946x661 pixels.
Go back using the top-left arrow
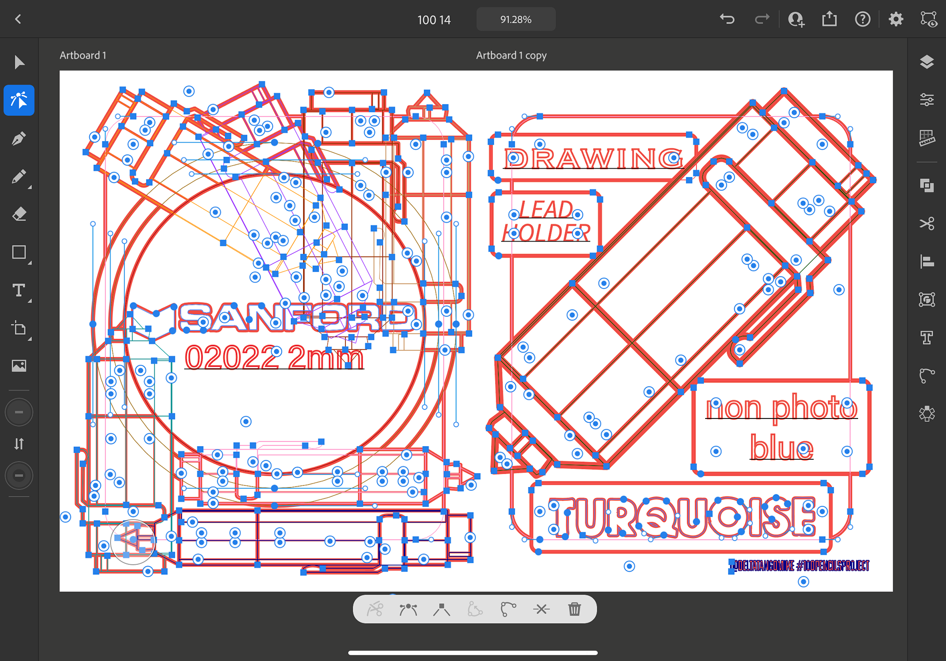18,19
